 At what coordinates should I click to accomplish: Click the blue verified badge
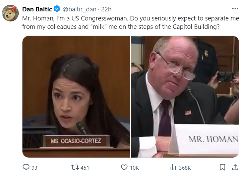click(x=57, y=9)
